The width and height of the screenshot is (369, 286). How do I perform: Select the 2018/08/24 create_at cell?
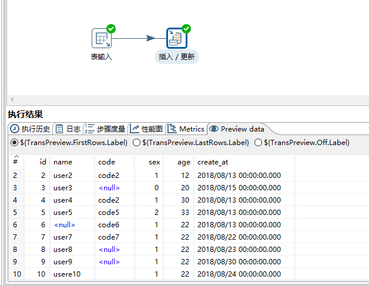tap(244, 274)
